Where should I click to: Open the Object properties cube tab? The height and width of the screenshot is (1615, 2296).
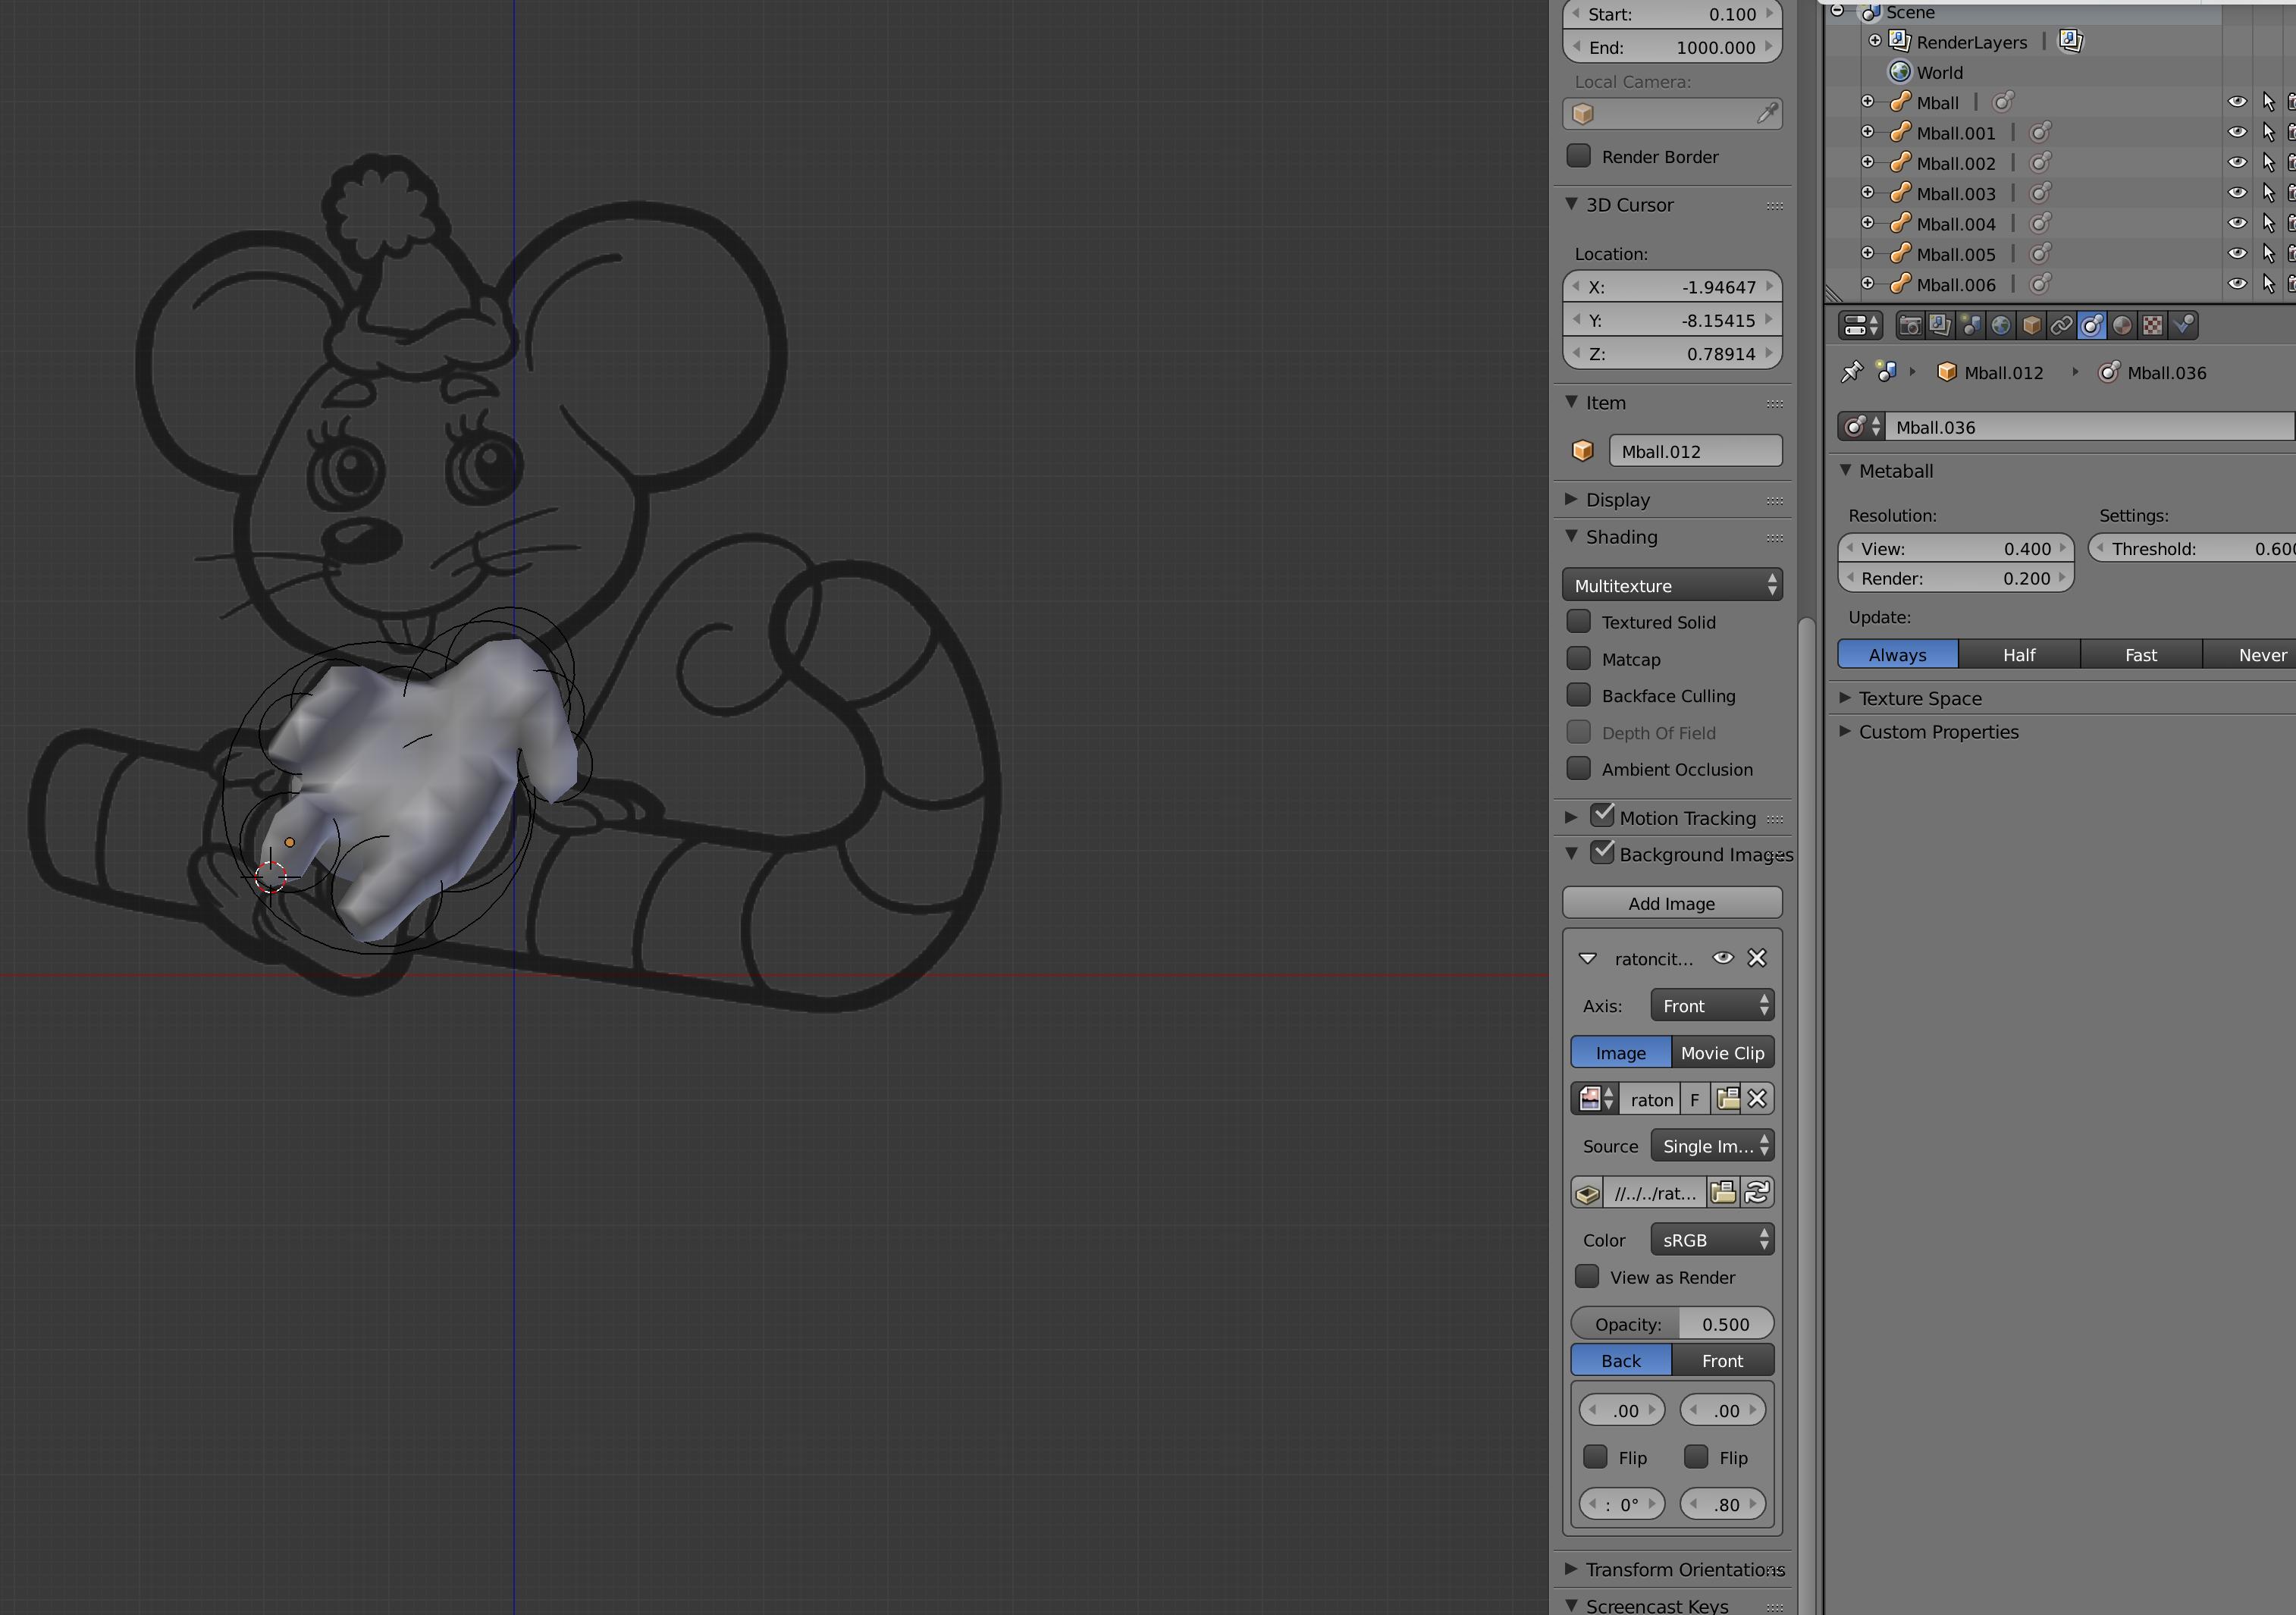(x=2031, y=326)
